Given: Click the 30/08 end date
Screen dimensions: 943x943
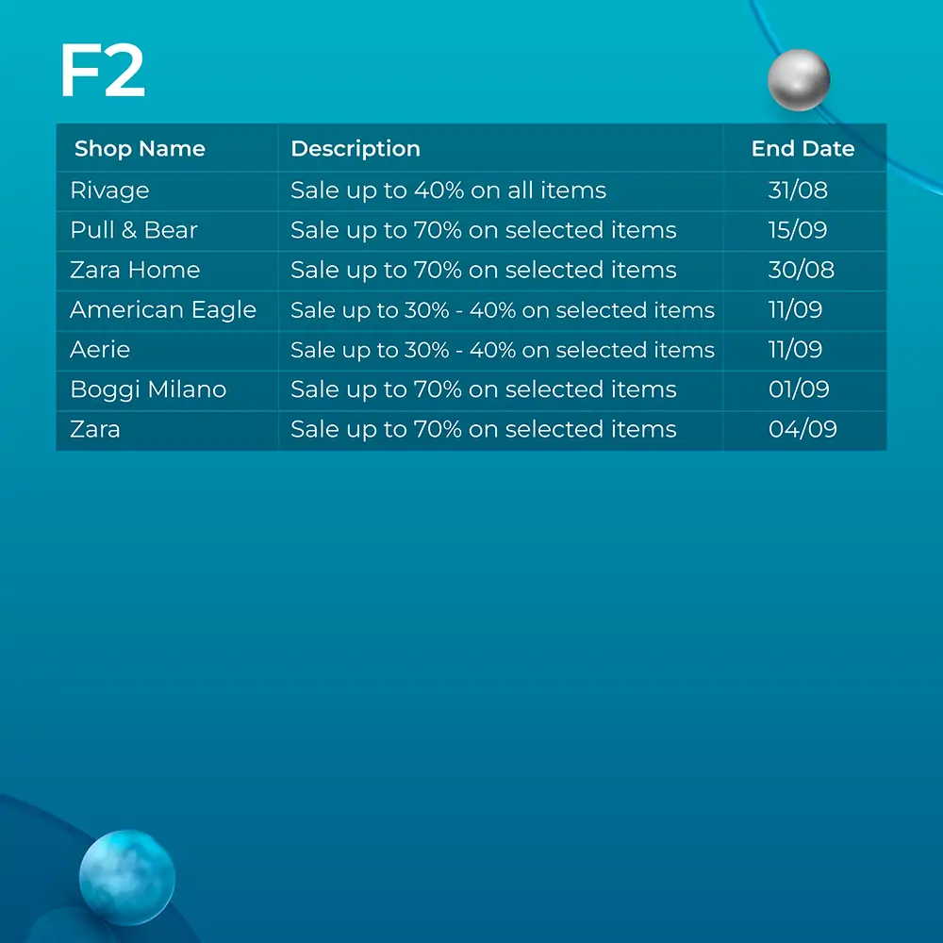Looking at the screenshot, I should pyautogui.click(x=801, y=270).
